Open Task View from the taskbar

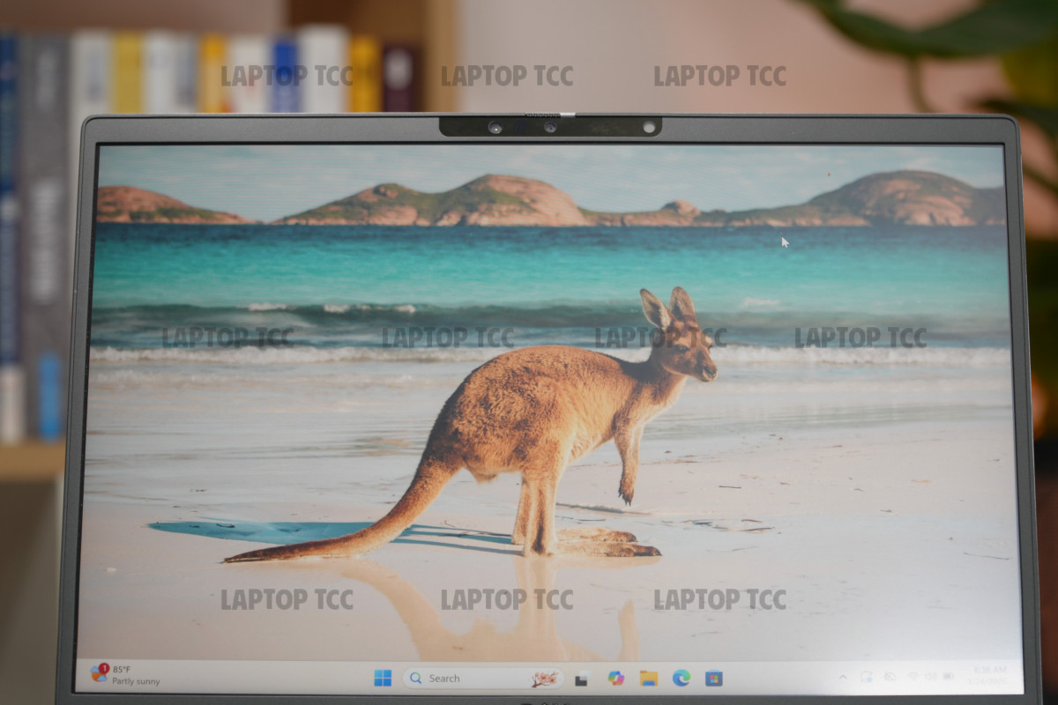coord(582,679)
